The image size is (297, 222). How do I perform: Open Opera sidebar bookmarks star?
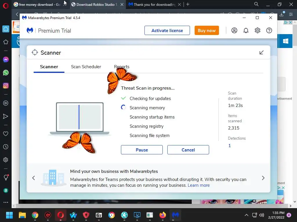coord(6,42)
